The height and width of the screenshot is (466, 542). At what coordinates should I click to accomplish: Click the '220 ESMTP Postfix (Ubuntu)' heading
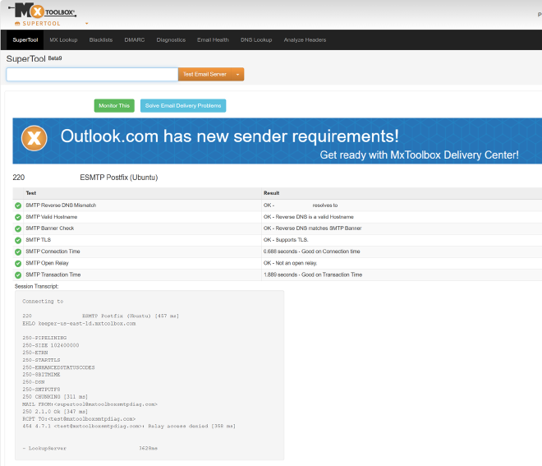tap(85, 178)
